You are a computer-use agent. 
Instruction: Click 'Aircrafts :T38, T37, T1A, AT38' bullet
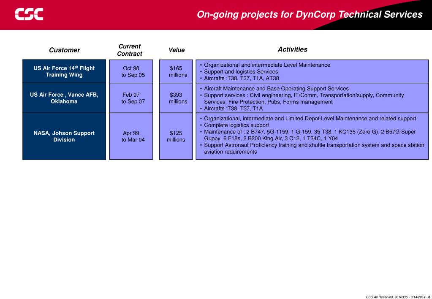(240, 78)
